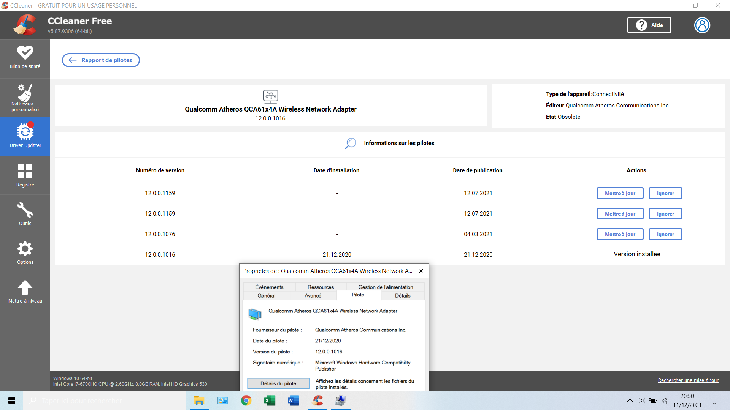Click publication date 04.03.2021
730x410 pixels.
click(478, 234)
